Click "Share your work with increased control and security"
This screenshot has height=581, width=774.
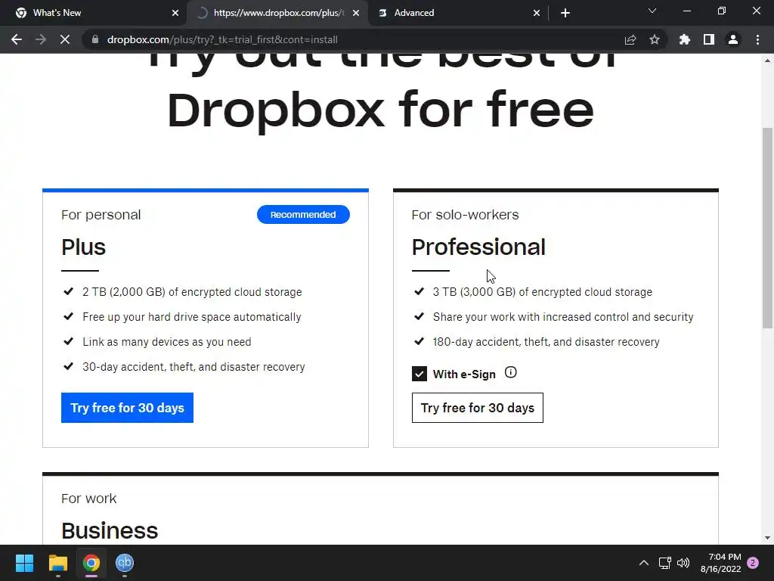[x=563, y=317]
